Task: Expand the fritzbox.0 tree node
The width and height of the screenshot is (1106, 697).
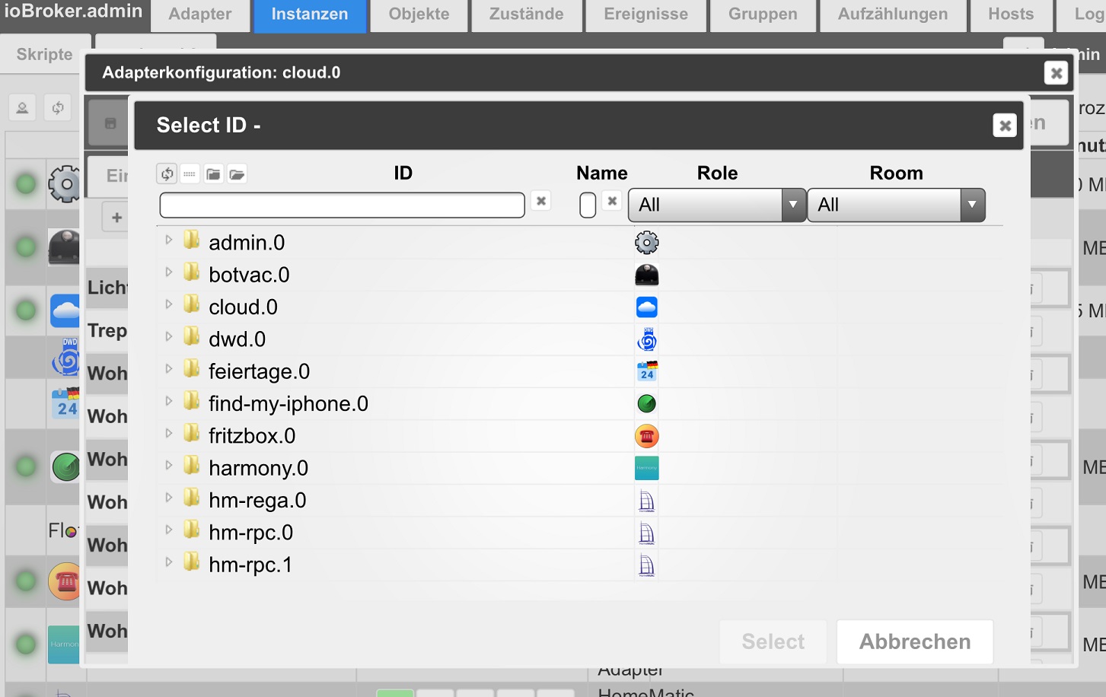Action: (x=169, y=434)
